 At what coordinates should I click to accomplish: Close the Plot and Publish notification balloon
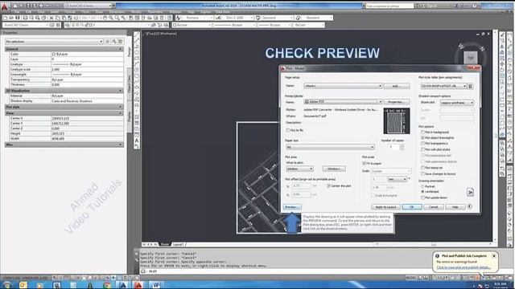[x=494, y=256]
